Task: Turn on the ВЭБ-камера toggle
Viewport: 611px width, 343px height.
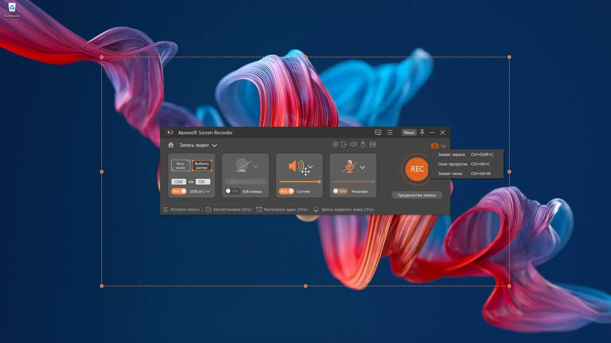Action: click(x=232, y=191)
